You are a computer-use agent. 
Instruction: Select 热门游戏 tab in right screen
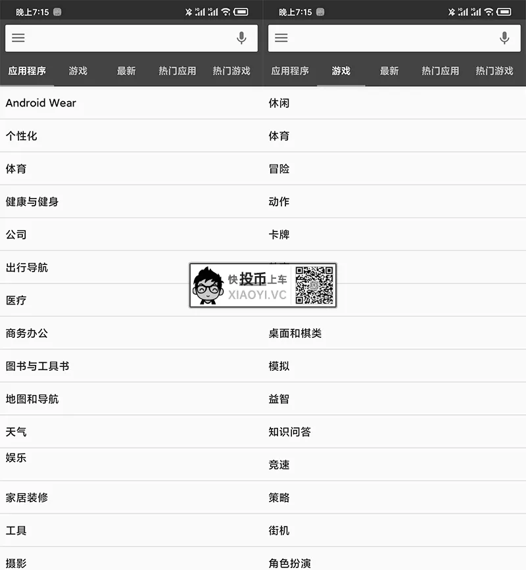pyautogui.click(x=494, y=71)
